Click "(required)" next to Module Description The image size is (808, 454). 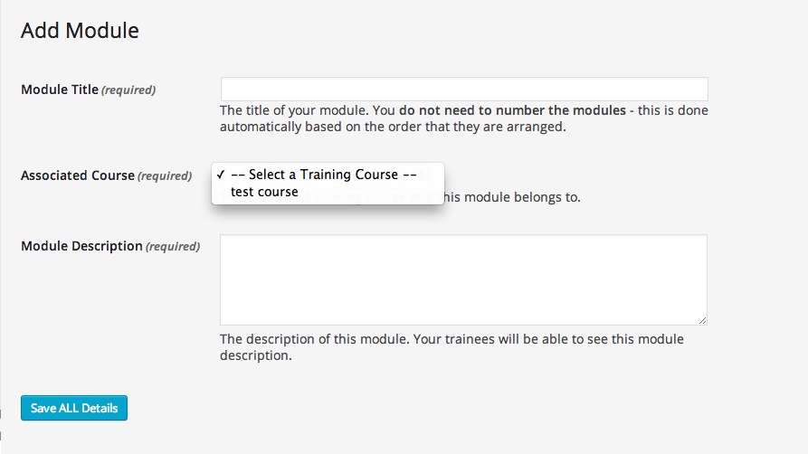(x=173, y=247)
